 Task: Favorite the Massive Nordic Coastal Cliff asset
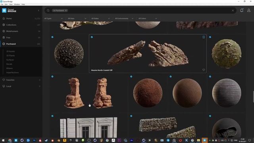(x=204, y=70)
